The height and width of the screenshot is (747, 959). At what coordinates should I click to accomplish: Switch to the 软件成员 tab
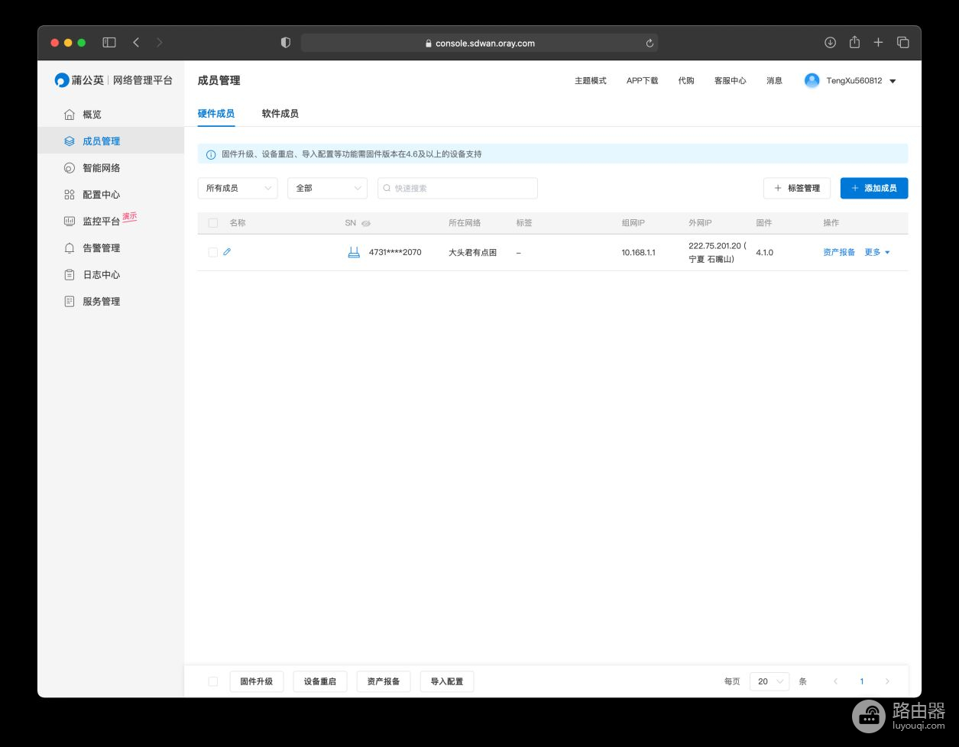click(x=280, y=114)
